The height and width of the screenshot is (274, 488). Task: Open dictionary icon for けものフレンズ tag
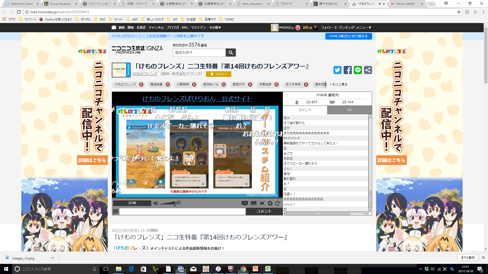click(141, 84)
